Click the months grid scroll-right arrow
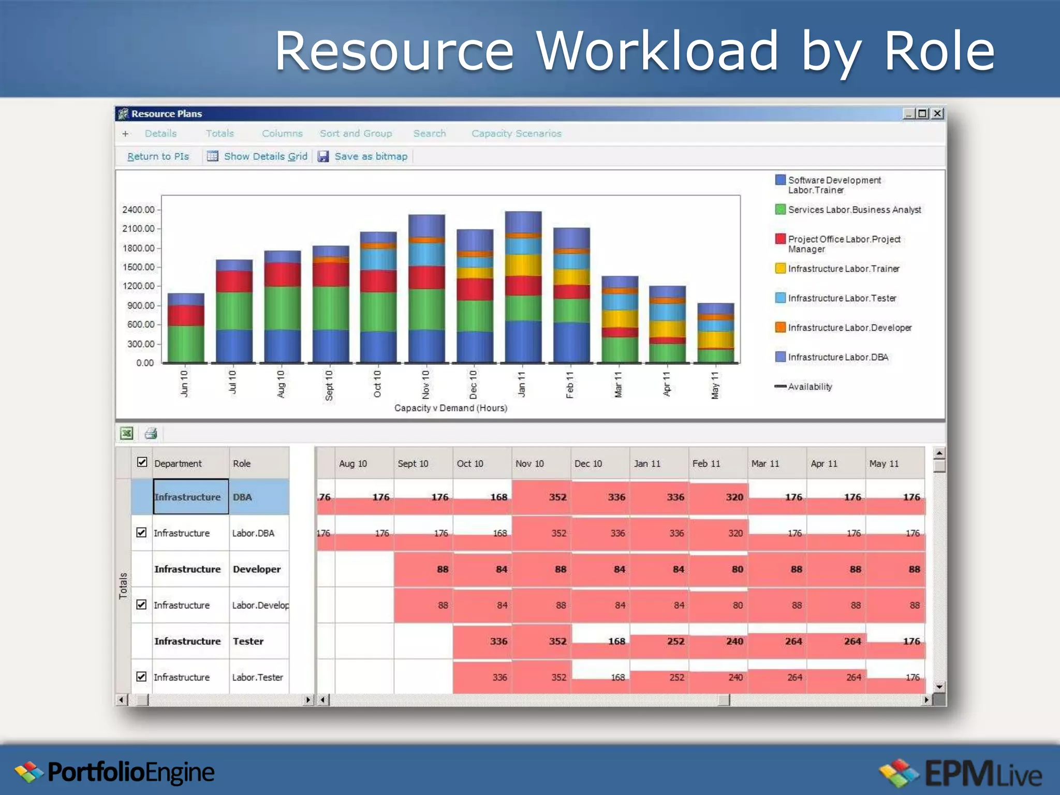This screenshot has width=1060, height=795. tap(926, 700)
